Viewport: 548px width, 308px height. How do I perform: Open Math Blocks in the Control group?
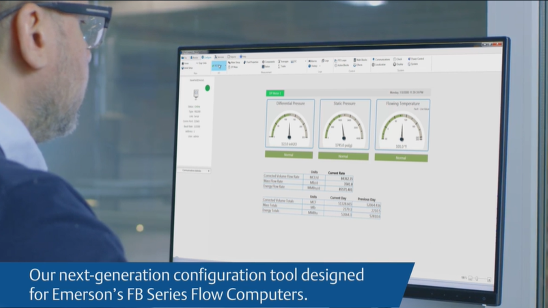360,60
